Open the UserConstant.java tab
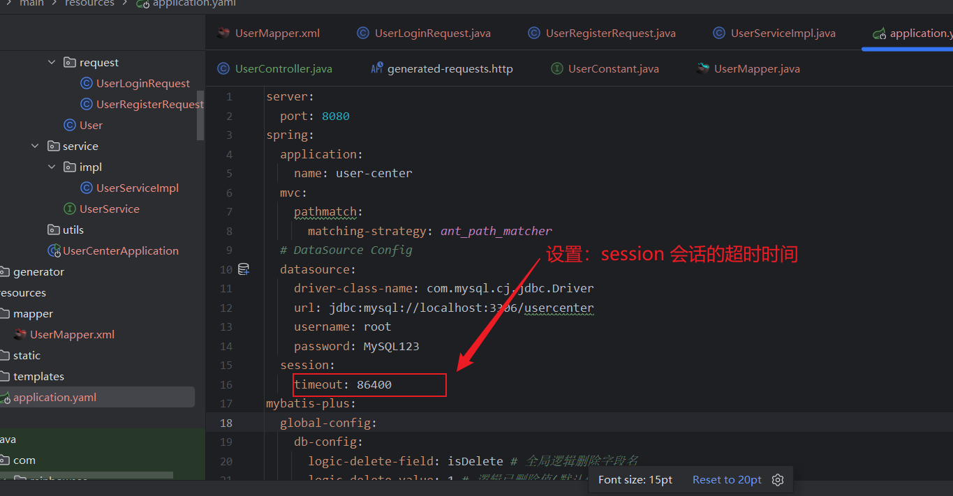953x496 pixels. [x=605, y=68]
